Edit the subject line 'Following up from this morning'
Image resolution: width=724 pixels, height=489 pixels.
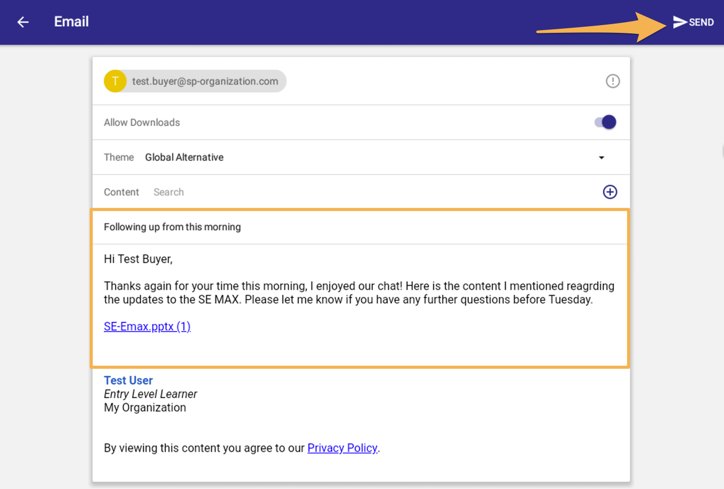172,227
